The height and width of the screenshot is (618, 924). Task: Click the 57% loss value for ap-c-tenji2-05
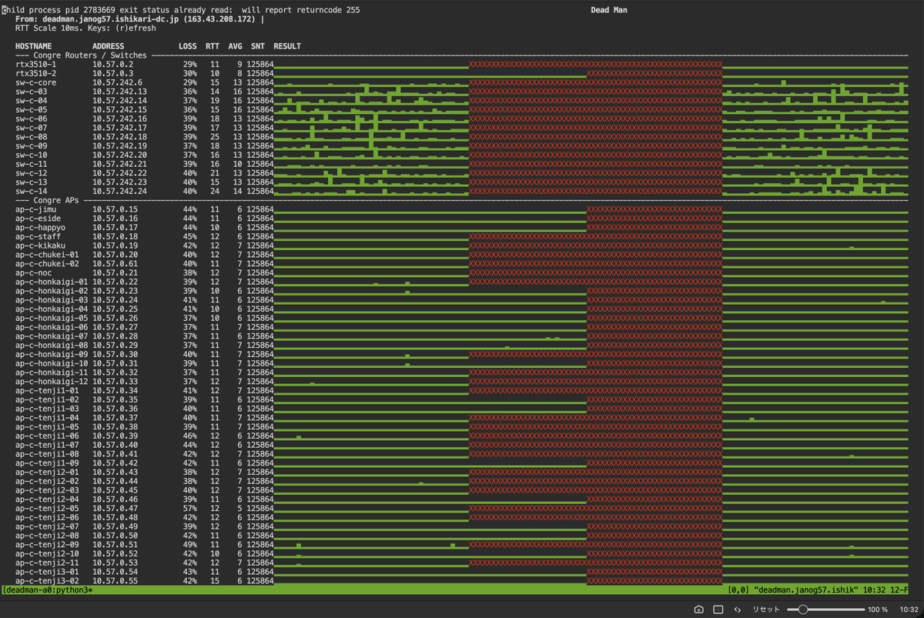pyautogui.click(x=189, y=508)
